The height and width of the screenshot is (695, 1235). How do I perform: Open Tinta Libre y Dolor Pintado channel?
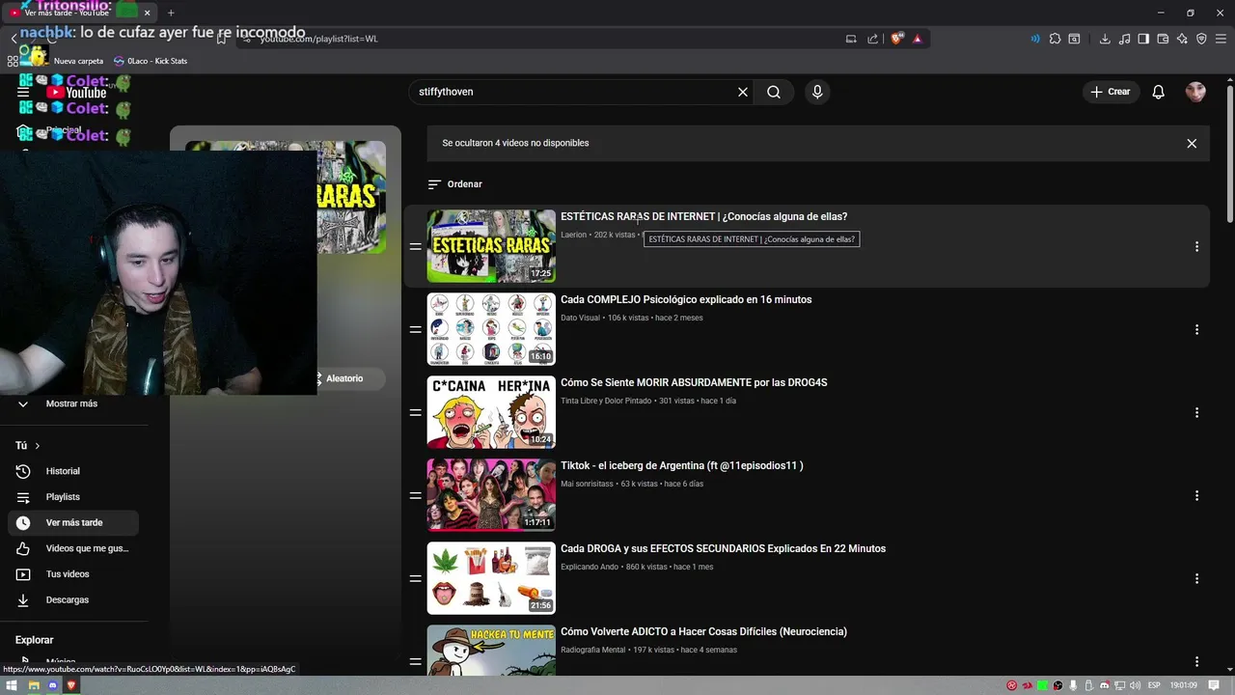[x=606, y=401]
